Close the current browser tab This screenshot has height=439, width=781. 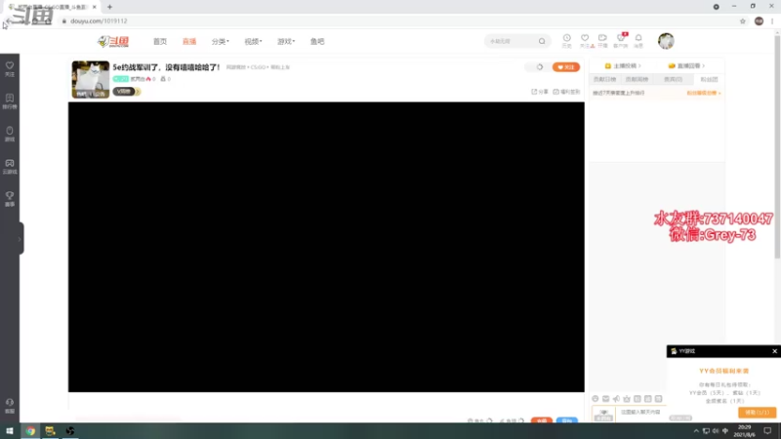(94, 7)
